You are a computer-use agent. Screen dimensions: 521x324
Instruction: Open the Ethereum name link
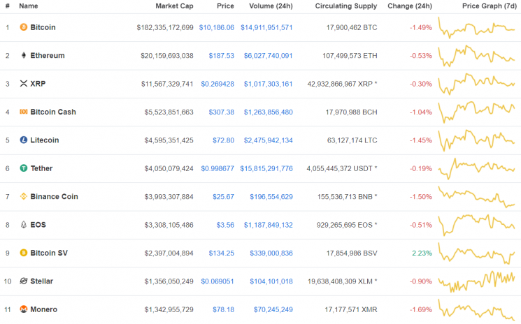[x=48, y=55]
